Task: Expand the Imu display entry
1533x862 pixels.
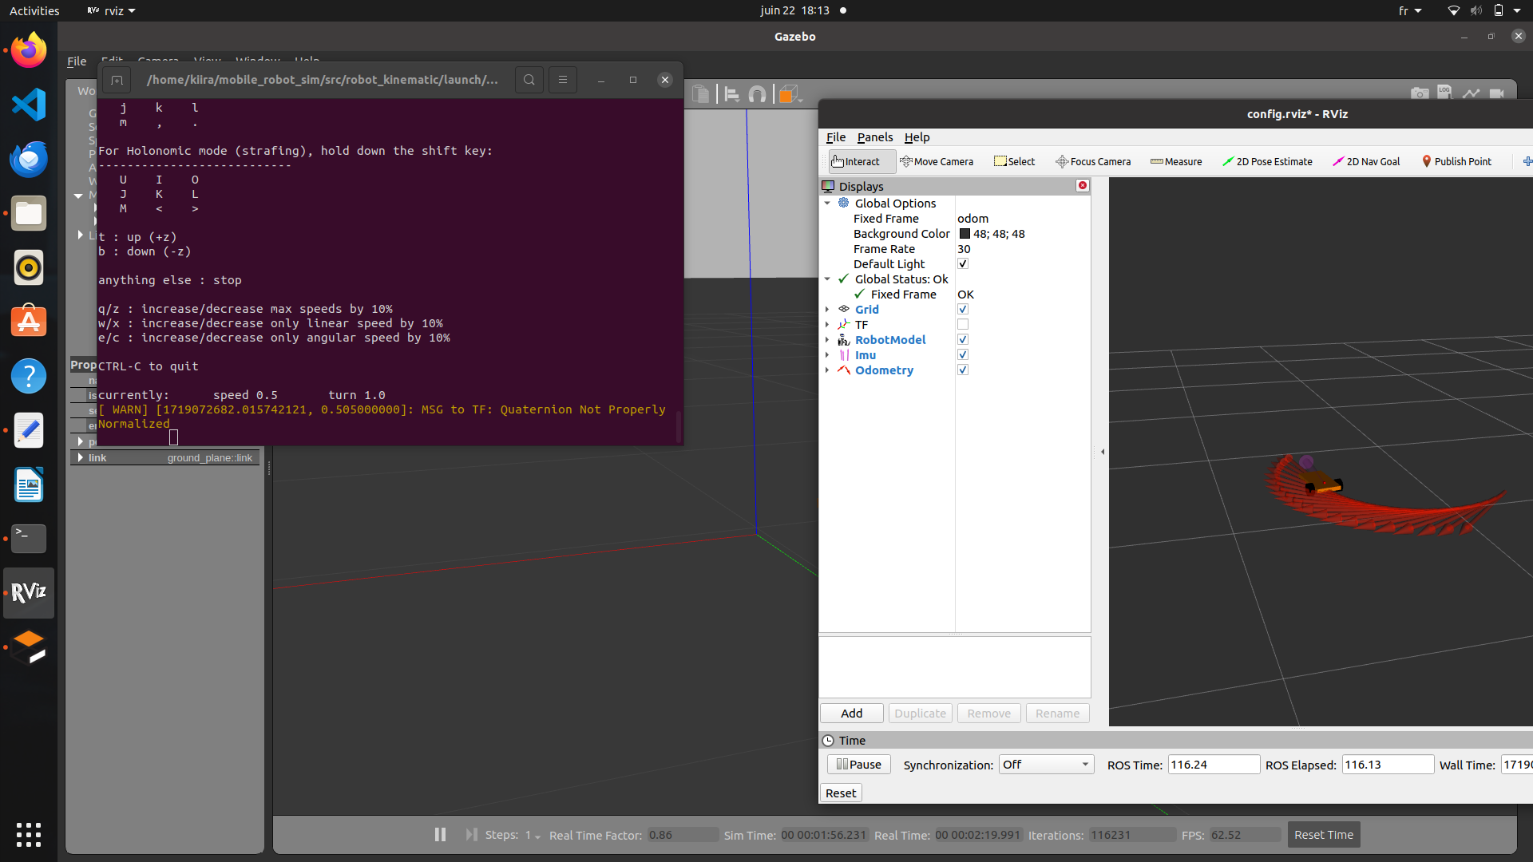Action: pyautogui.click(x=827, y=355)
